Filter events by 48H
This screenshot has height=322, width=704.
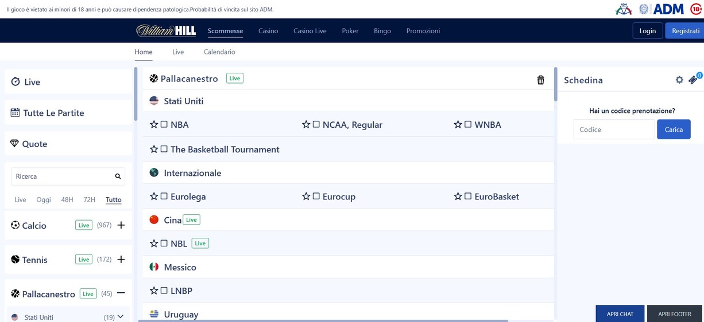(67, 200)
